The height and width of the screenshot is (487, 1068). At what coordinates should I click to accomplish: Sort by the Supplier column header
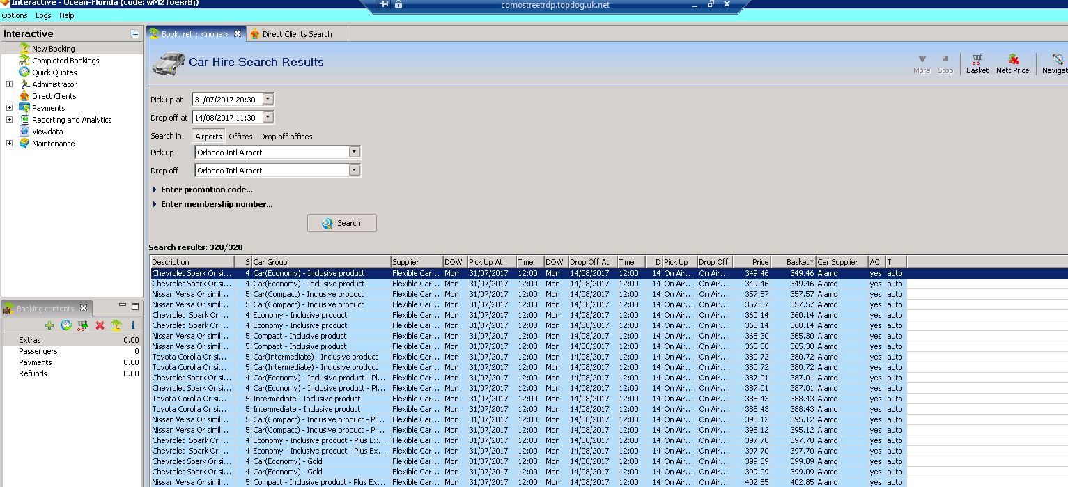point(416,262)
